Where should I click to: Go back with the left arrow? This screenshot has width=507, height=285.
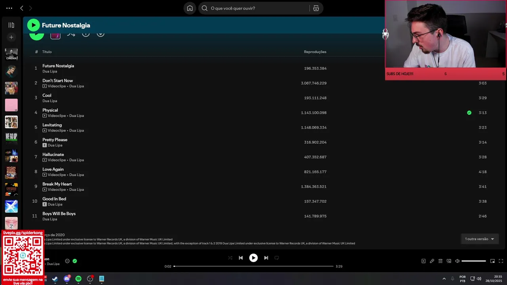point(22,8)
